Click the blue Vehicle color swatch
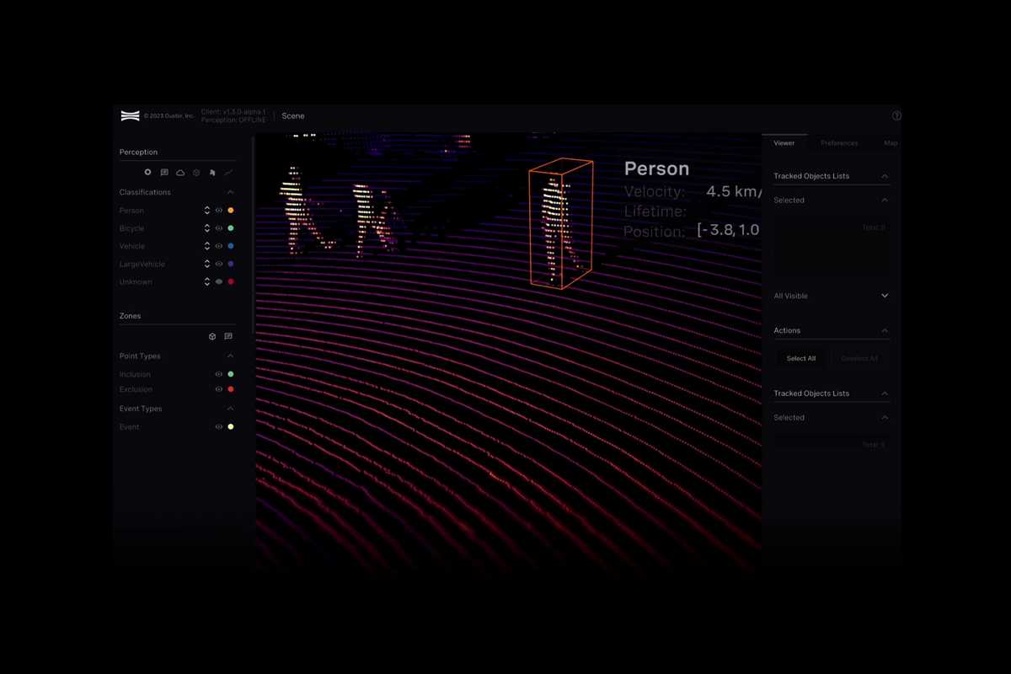The width and height of the screenshot is (1011, 674). pyautogui.click(x=231, y=246)
